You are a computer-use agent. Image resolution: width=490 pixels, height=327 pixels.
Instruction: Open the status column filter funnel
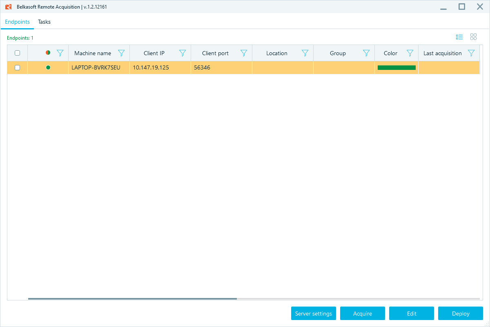coord(60,53)
